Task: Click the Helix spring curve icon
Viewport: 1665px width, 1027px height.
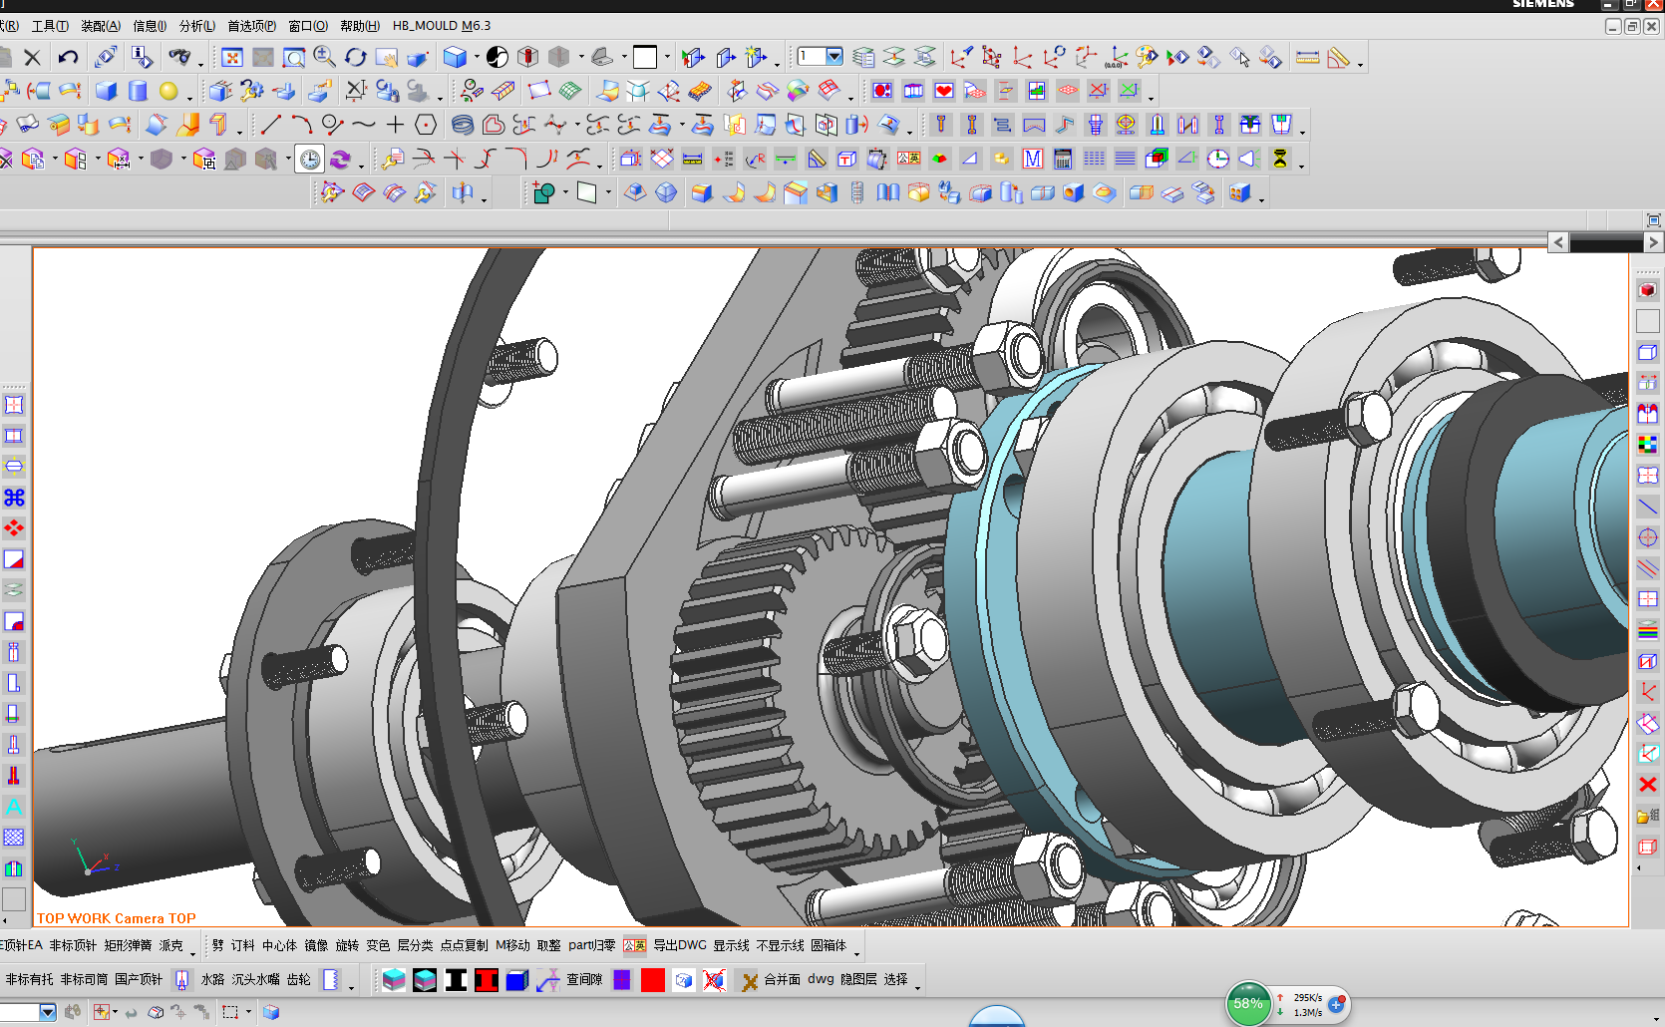Action: [462, 125]
